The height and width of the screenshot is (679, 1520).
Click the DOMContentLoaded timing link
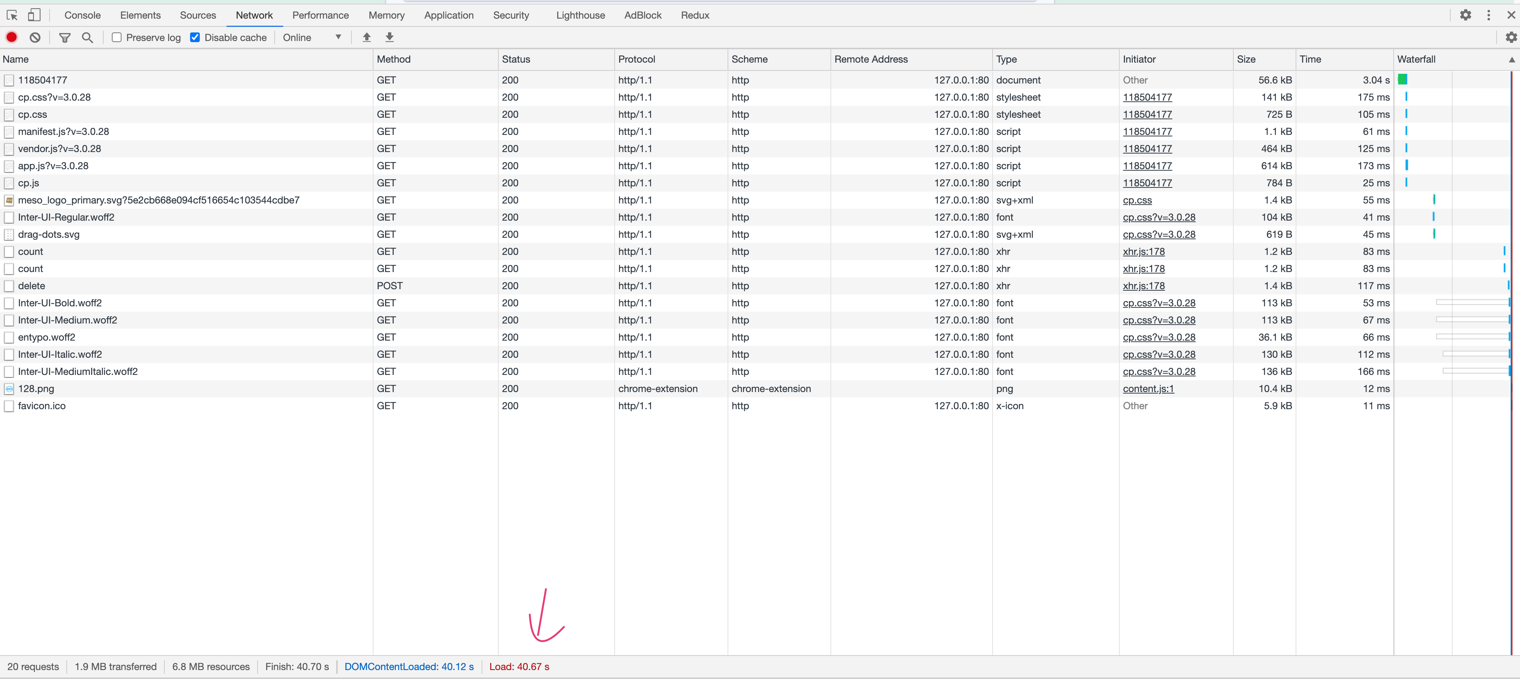[408, 667]
